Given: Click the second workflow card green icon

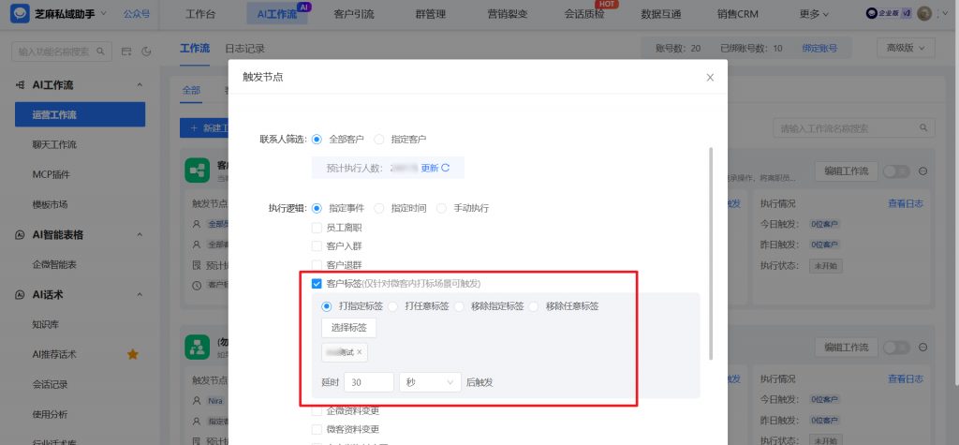Looking at the screenshot, I should 197,347.
